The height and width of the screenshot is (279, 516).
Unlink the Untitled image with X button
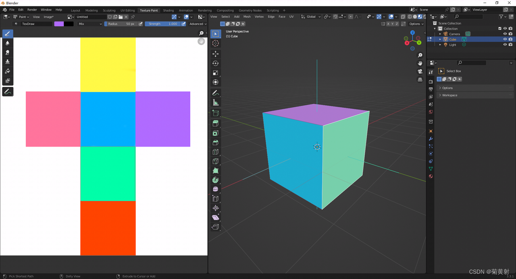[126, 17]
